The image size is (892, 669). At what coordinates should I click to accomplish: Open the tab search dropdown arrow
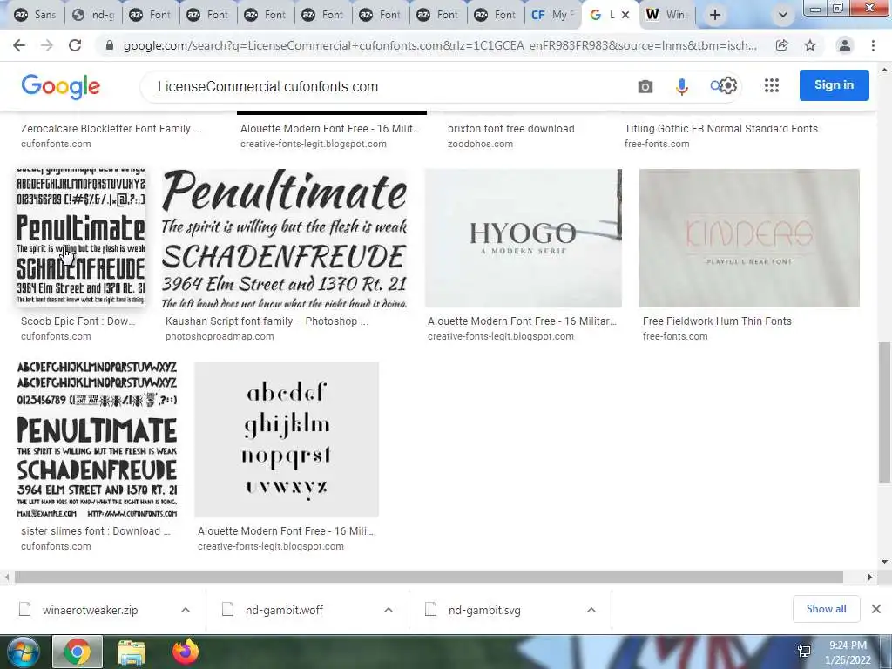click(783, 15)
